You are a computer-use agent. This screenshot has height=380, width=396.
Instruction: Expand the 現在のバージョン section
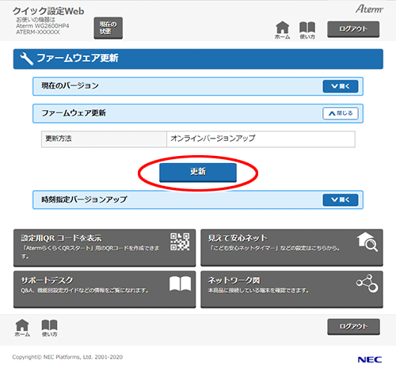pos(341,86)
